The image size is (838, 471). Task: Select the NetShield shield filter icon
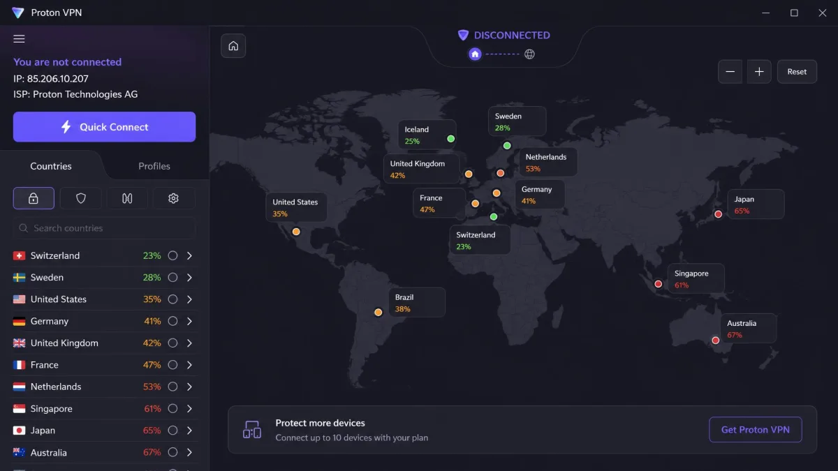tap(80, 198)
